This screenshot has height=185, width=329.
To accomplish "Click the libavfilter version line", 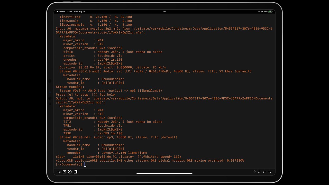I will coord(96,17).
